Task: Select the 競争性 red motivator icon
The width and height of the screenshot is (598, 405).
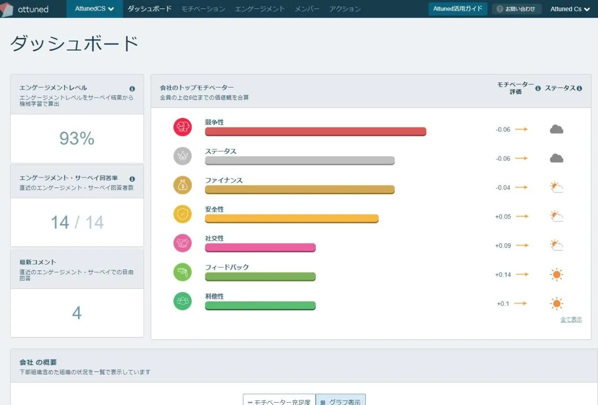Action: [182, 127]
